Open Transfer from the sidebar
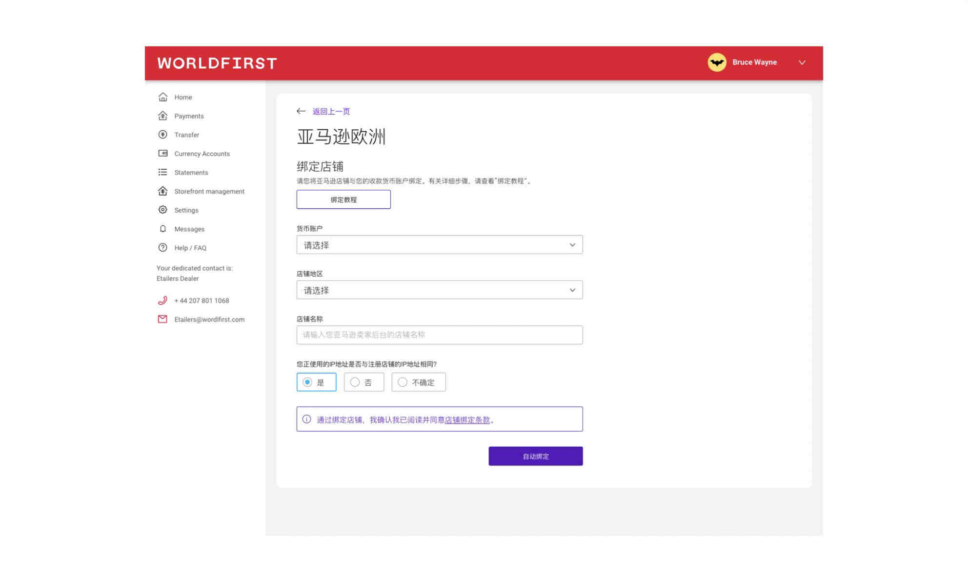968x578 pixels. click(x=186, y=135)
